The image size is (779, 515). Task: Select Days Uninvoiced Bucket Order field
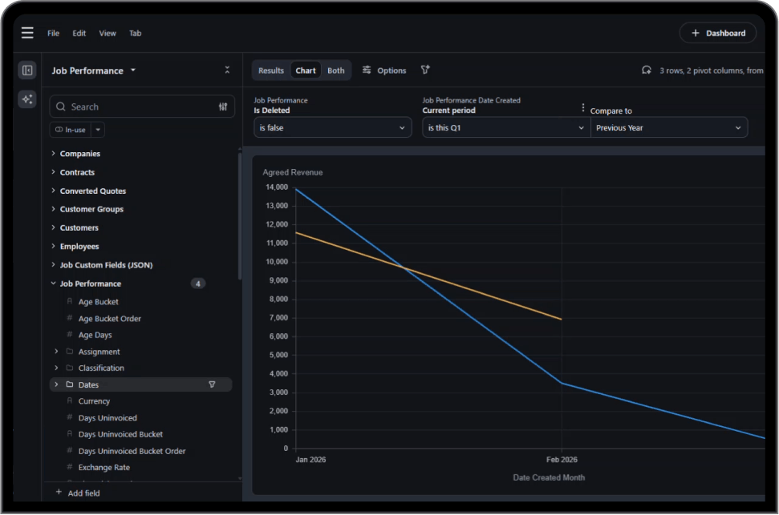[x=132, y=451]
